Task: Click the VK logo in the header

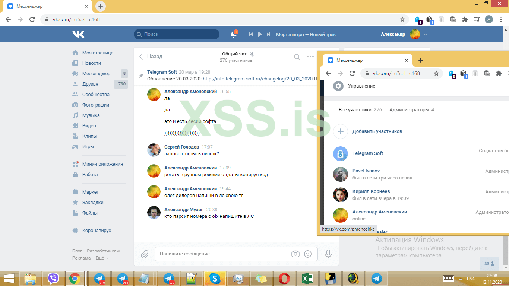Action: (78, 34)
